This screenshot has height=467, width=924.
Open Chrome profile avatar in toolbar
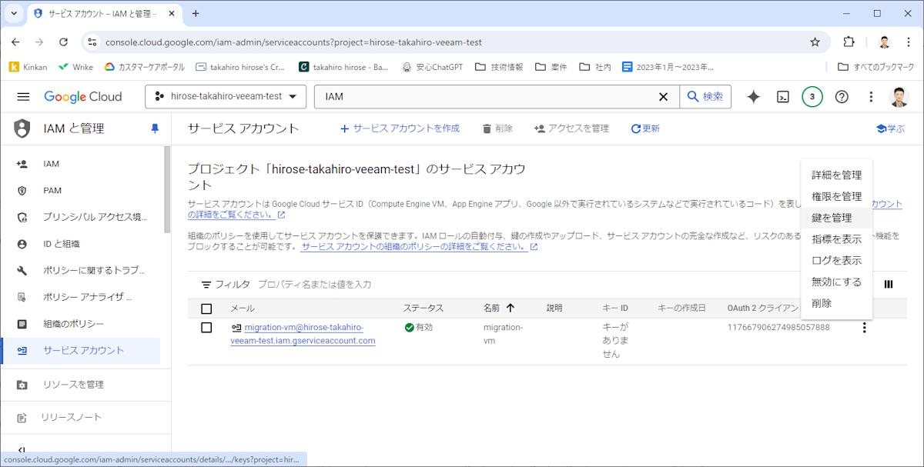coord(884,42)
